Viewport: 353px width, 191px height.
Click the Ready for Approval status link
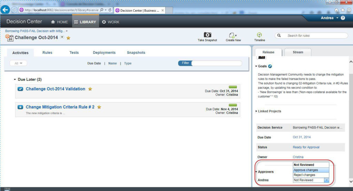306,147
